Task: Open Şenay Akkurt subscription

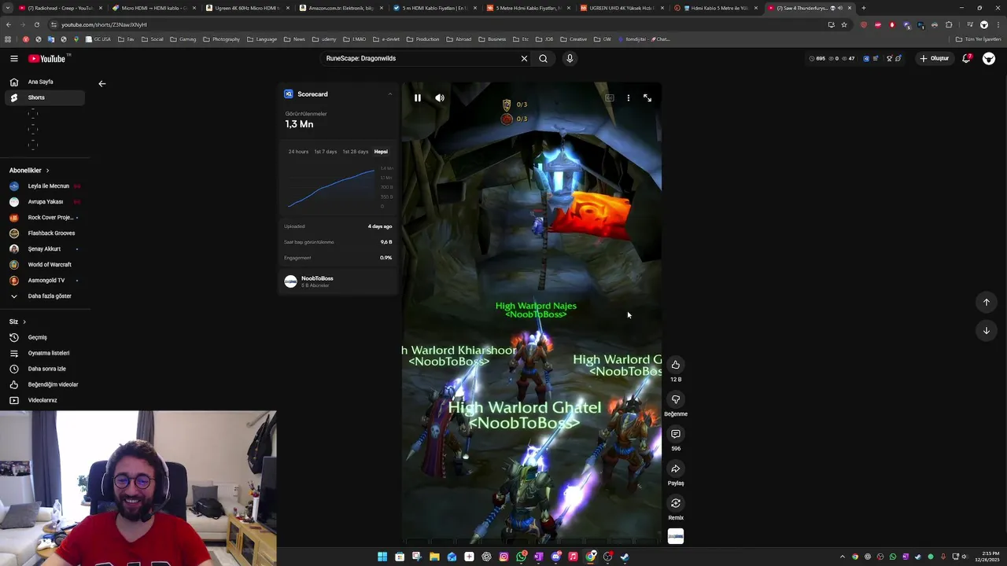Action: click(x=44, y=249)
